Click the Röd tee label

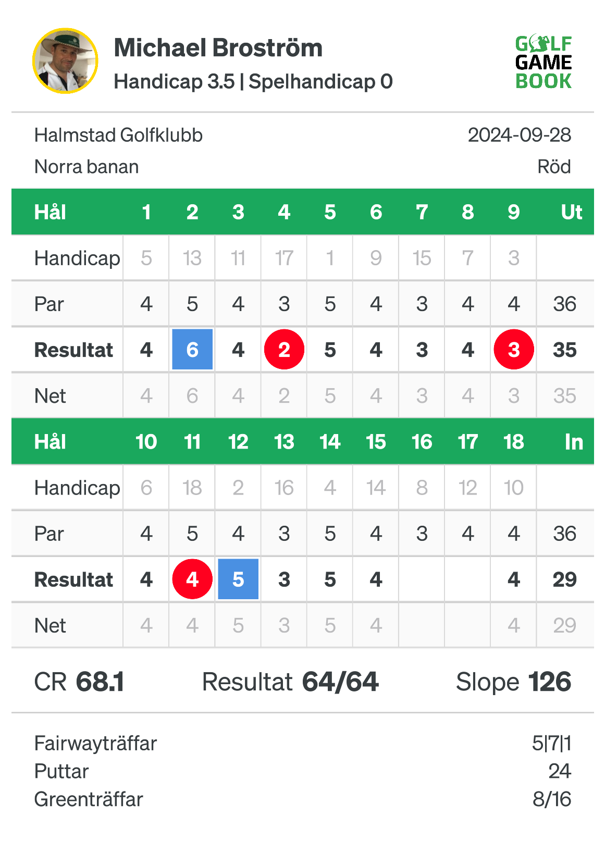pos(554,167)
